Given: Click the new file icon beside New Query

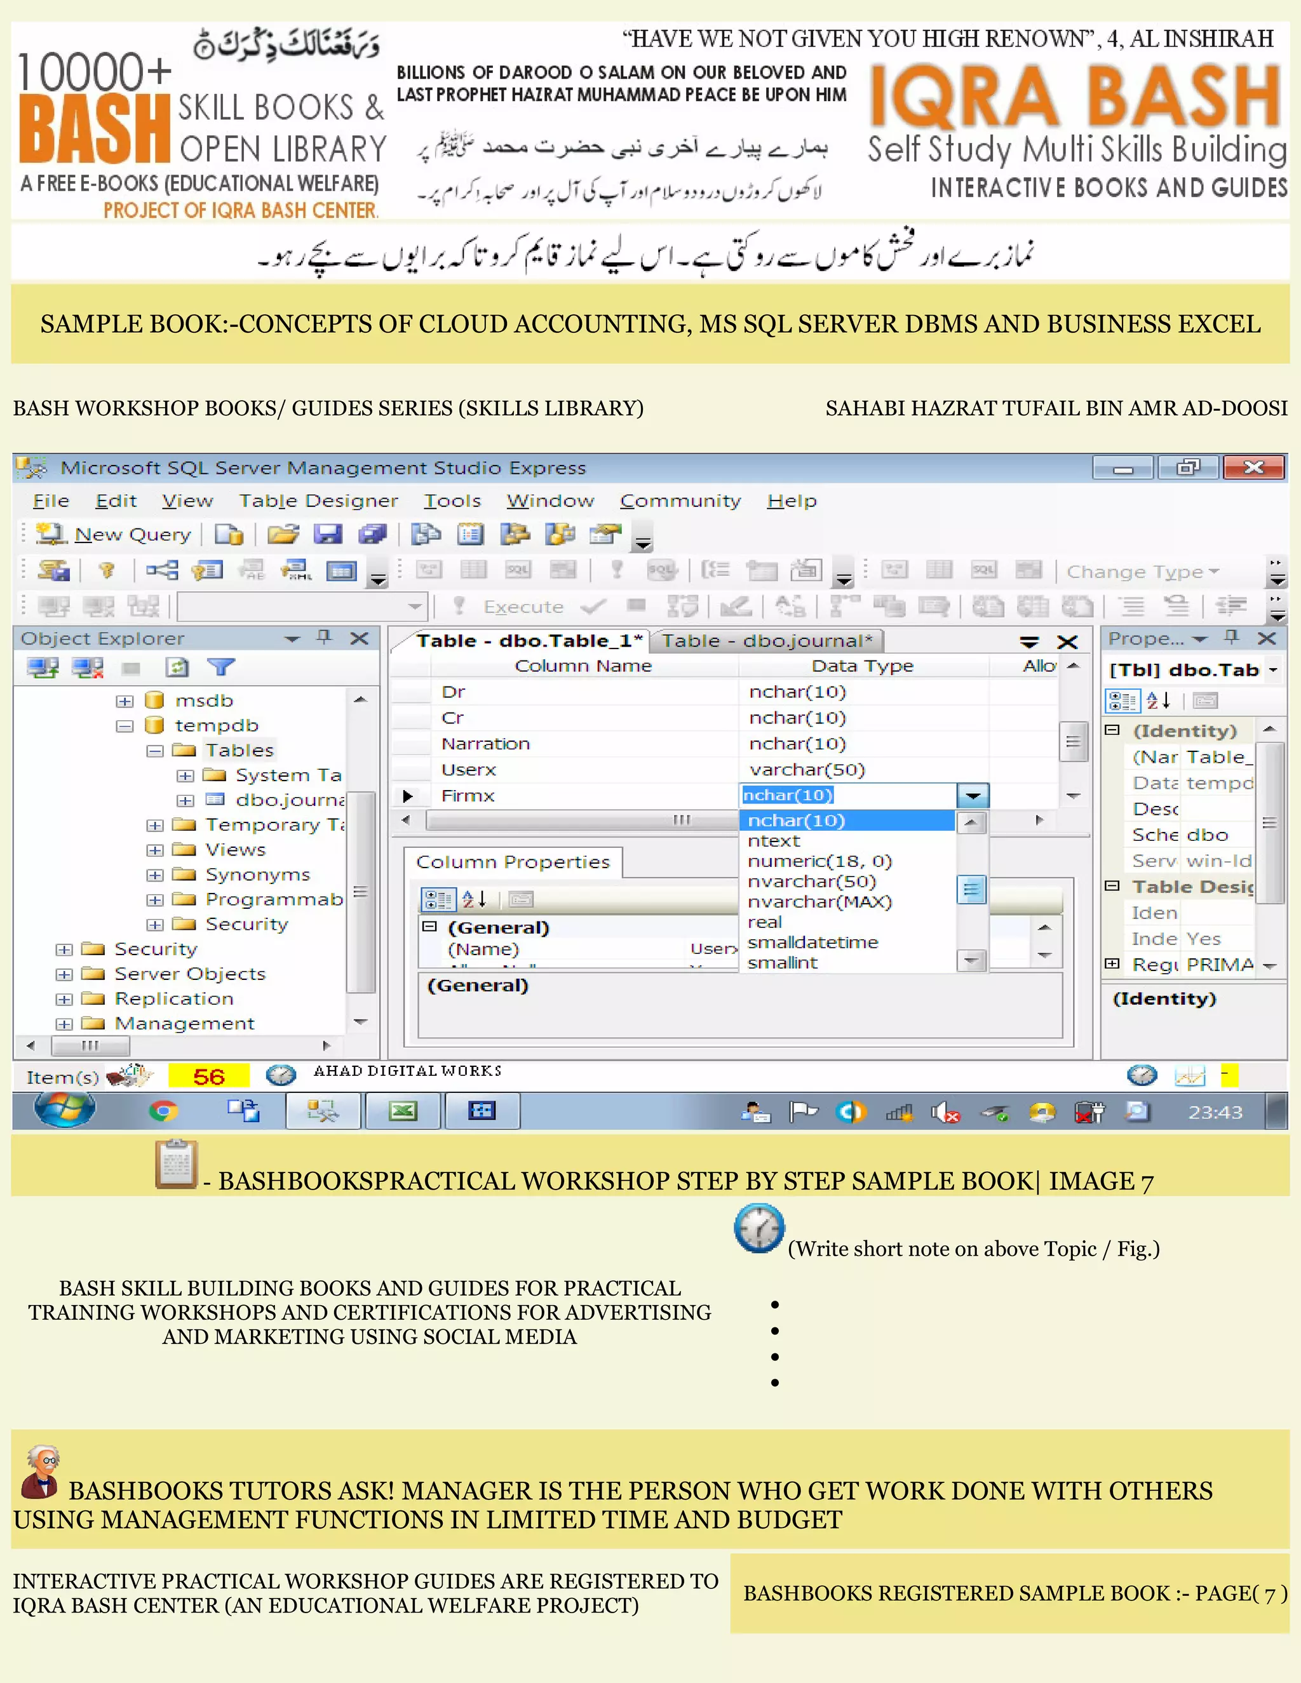Looking at the screenshot, I should pyautogui.click(x=229, y=534).
